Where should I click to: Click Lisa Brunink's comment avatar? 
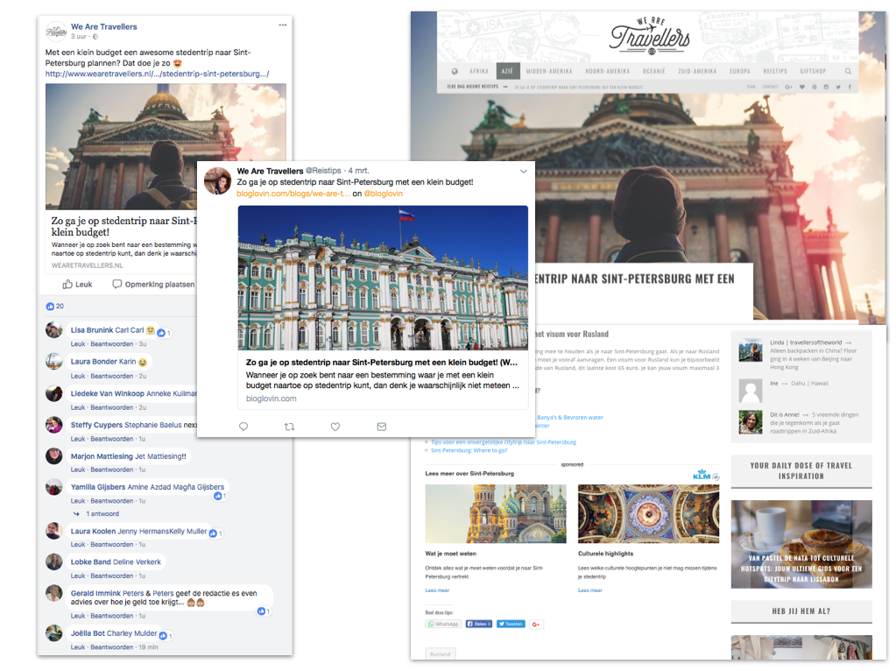pos(54,330)
